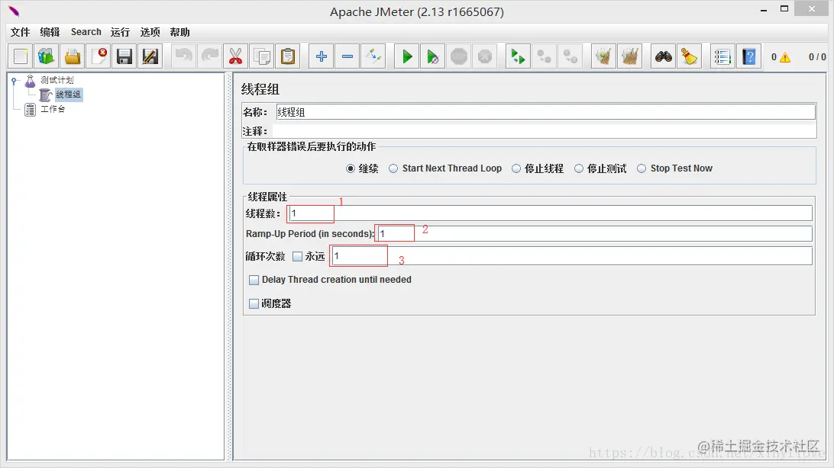
Task: Select the 线程组 tree node
Action: 68,95
